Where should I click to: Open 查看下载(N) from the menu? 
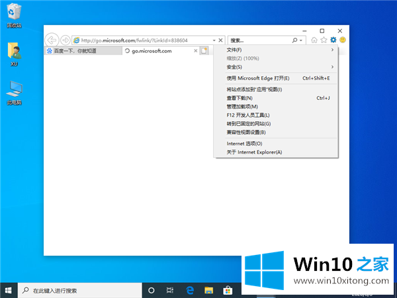coord(276,98)
